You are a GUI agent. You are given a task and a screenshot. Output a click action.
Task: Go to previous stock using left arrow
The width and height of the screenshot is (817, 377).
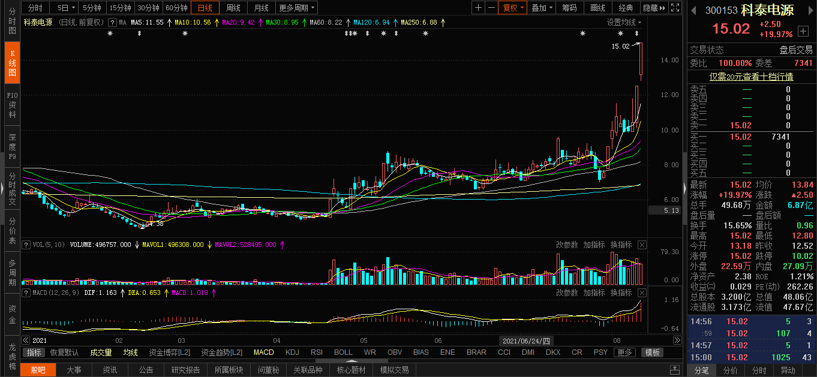point(693,10)
